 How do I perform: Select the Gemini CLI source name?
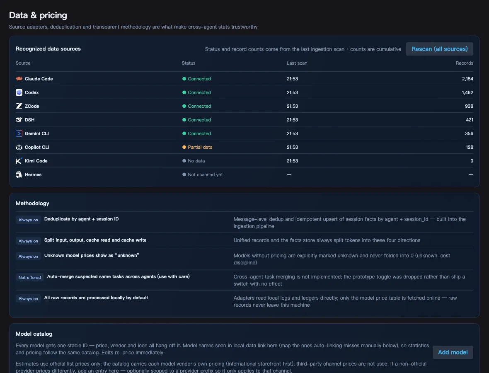pyautogui.click(x=37, y=133)
